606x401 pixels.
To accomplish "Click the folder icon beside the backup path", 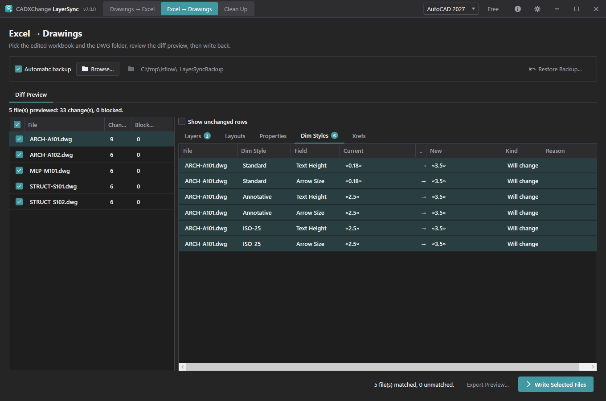I will 131,69.
